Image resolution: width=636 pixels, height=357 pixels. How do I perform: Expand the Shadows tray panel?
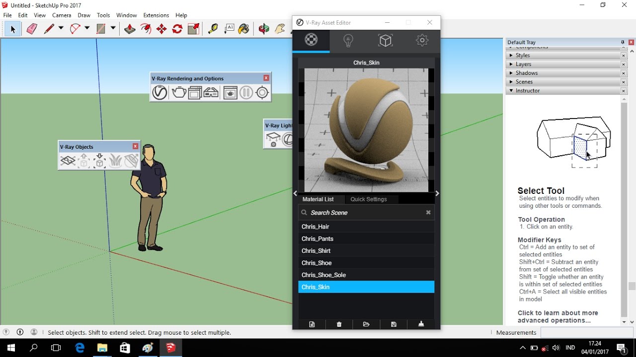tap(563, 73)
